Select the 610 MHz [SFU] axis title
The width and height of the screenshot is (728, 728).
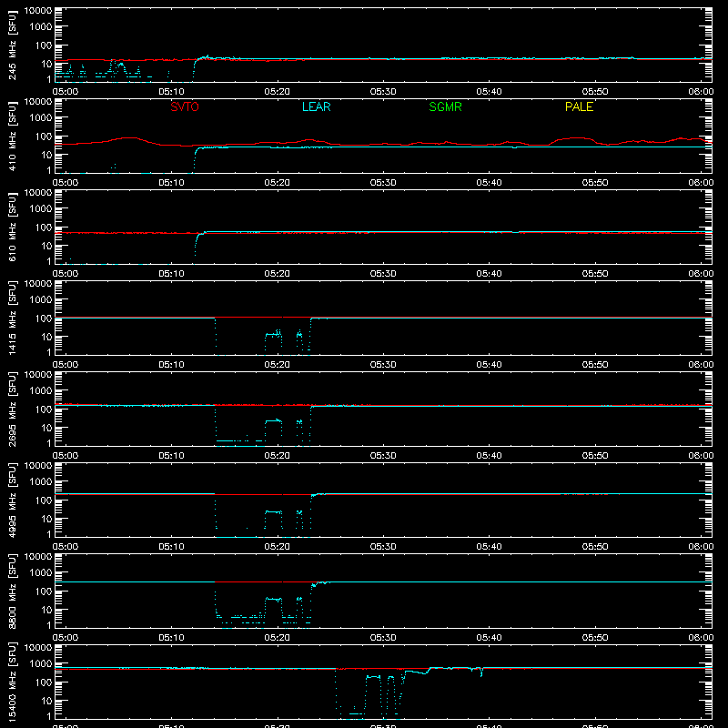[x=13, y=227]
